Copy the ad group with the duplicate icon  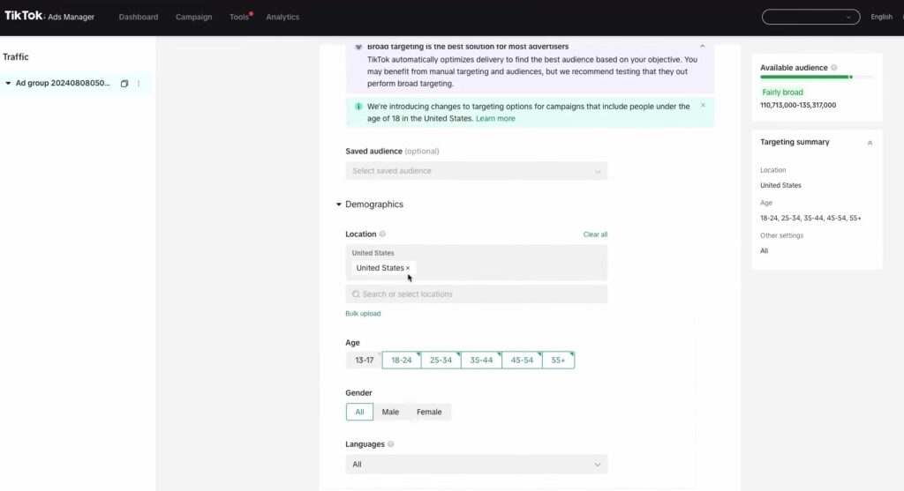point(124,84)
